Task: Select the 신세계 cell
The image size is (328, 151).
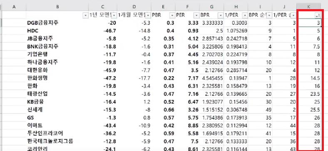Action: click(57, 110)
